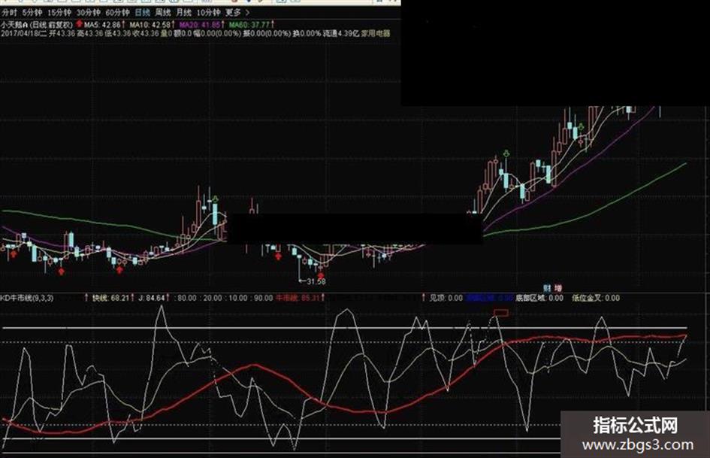Click the 31.58 low price label
Screen dimensions: 710x458
[316, 281]
